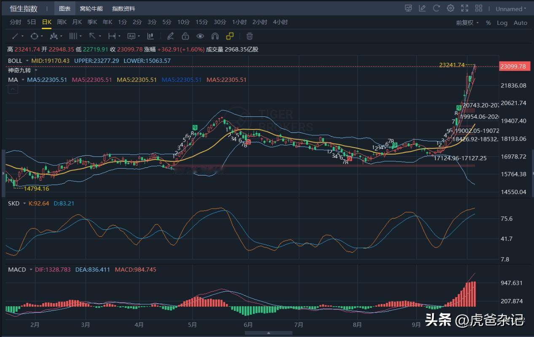This screenshot has height=337, width=534.
Task: Open the Unnamed layout dropdown
Action: click(511, 8)
